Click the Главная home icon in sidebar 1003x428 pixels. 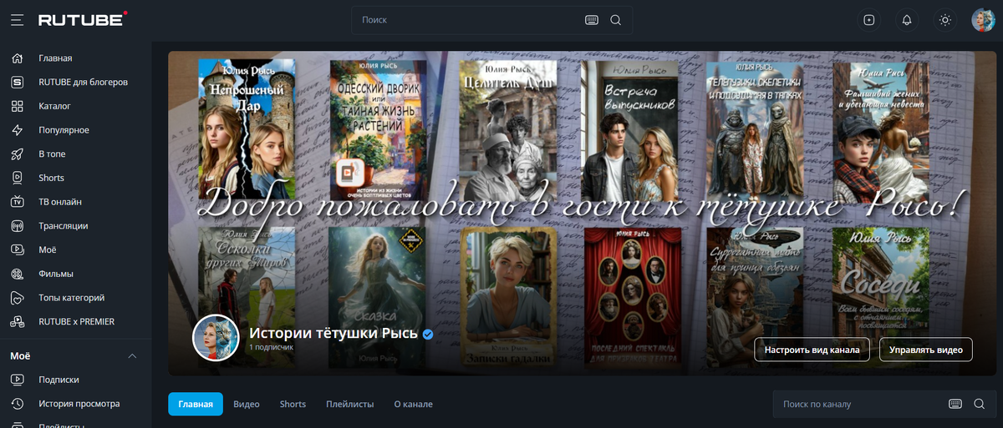(17, 58)
